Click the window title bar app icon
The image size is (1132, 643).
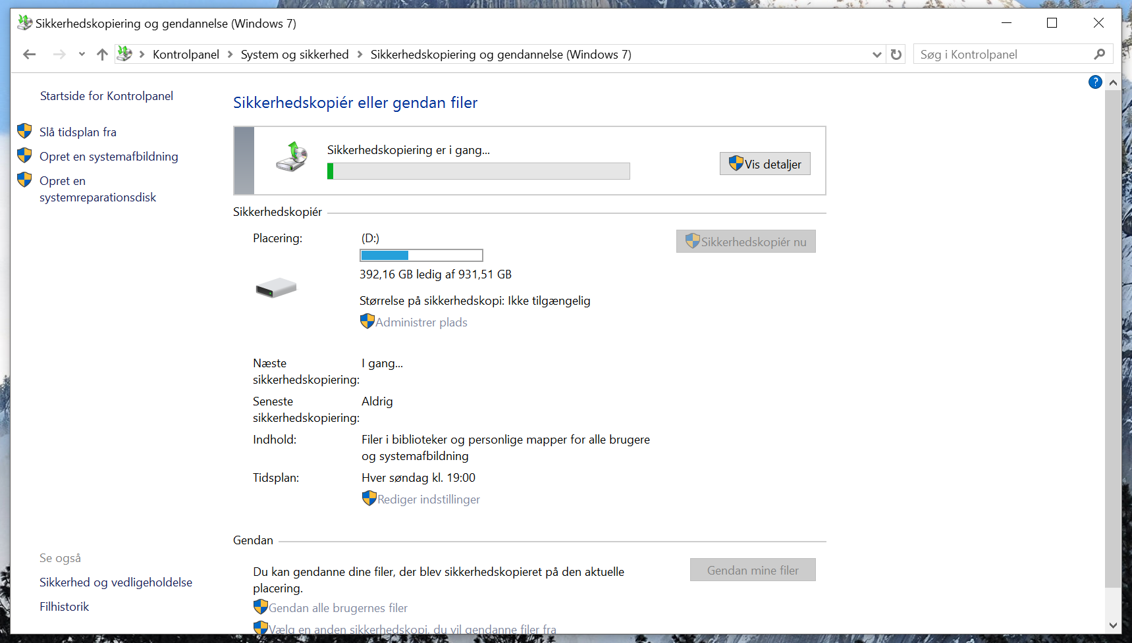24,23
